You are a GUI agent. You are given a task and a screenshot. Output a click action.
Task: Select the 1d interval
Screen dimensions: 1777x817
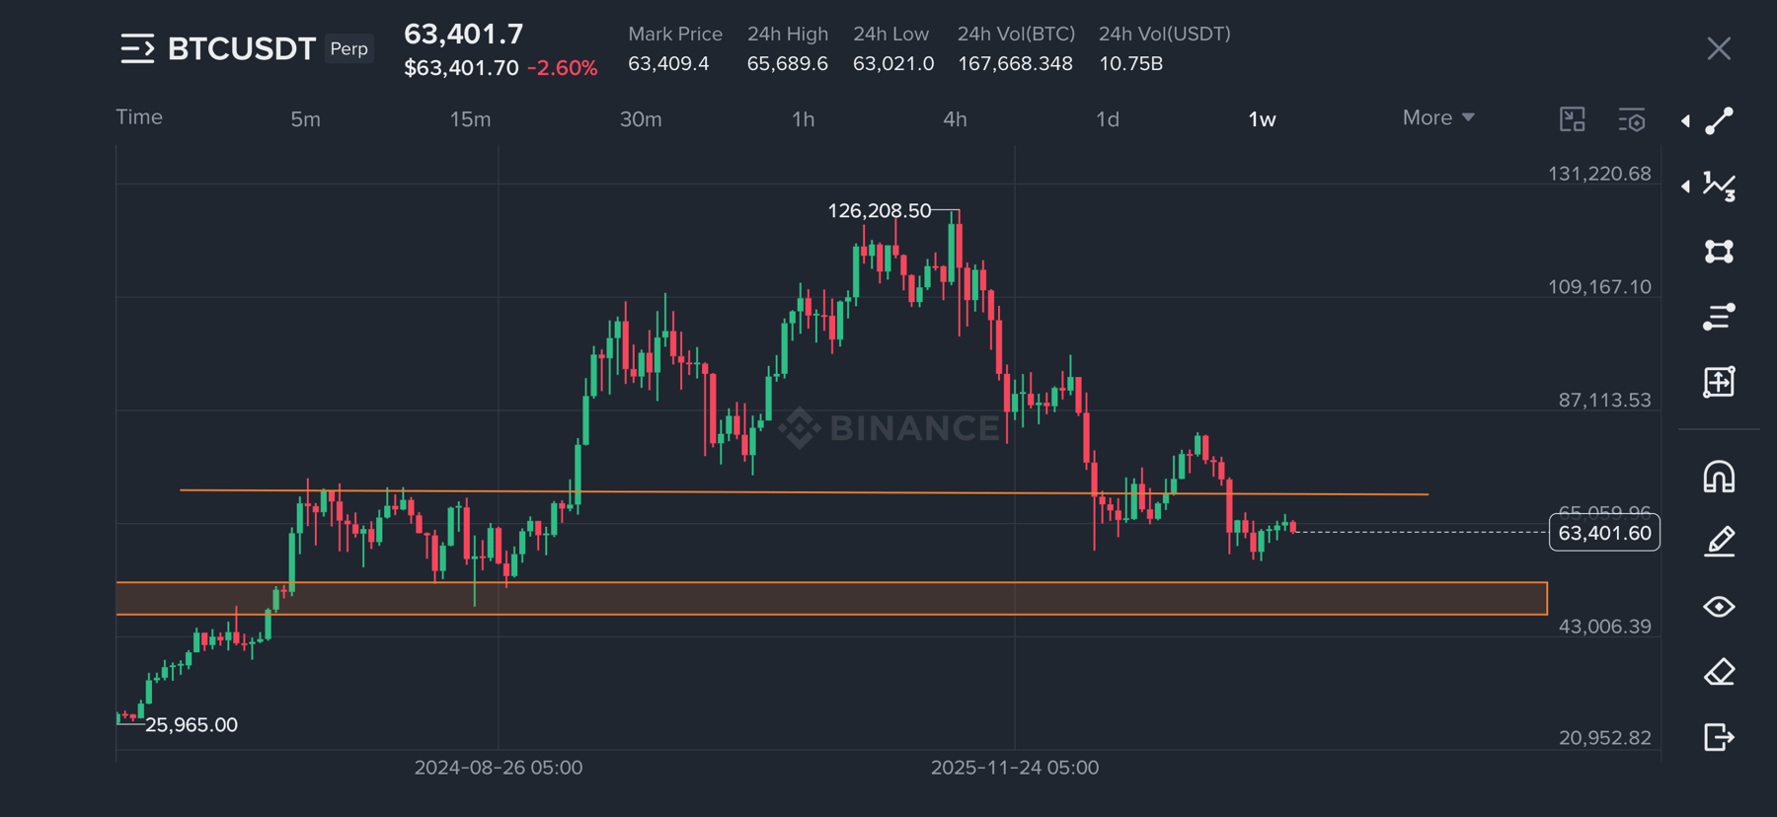click(x=1108, y=119)
